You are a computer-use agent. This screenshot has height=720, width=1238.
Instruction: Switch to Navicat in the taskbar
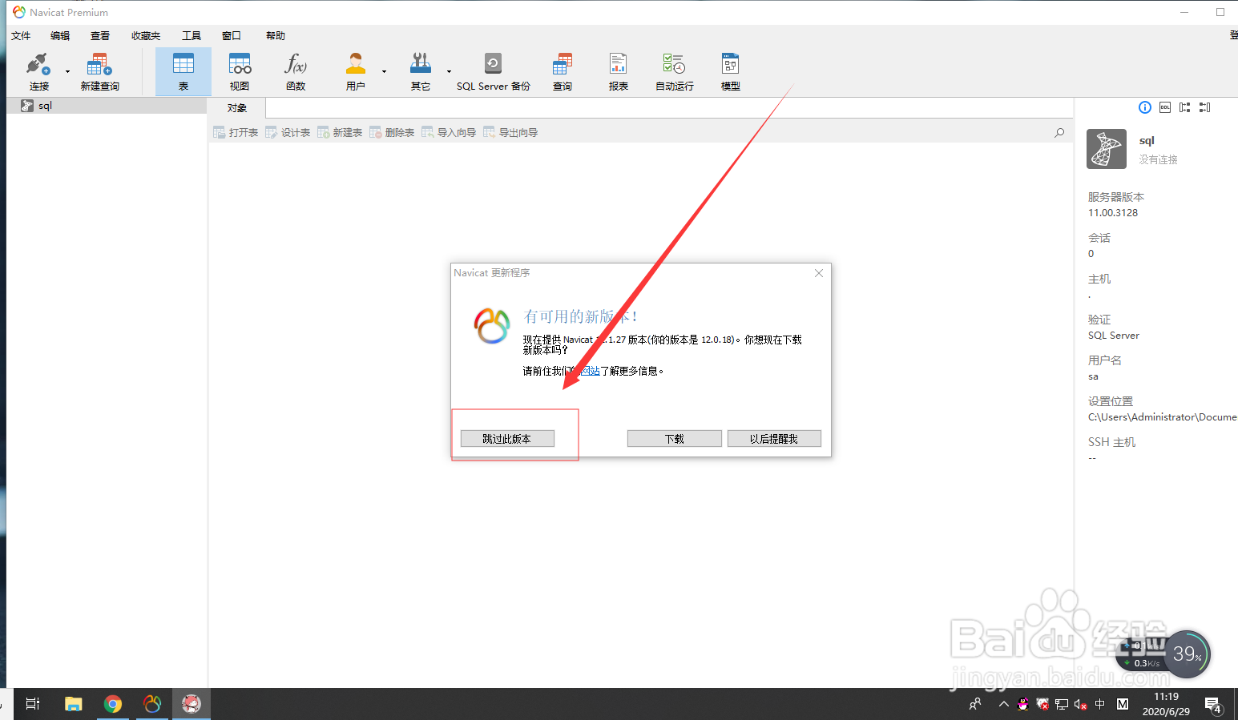tap(152, 704)
